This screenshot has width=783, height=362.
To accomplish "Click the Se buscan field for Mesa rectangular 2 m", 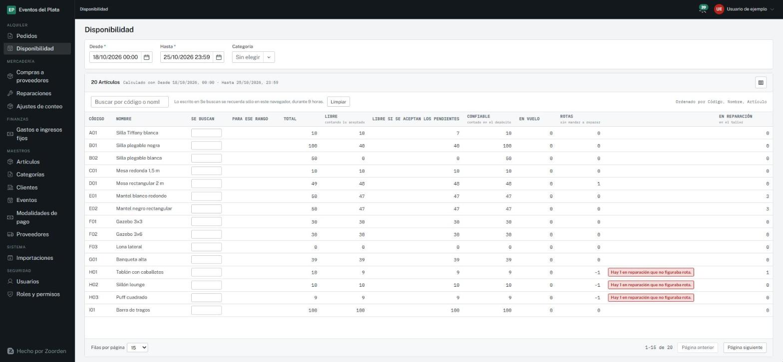I will point(206,183).
